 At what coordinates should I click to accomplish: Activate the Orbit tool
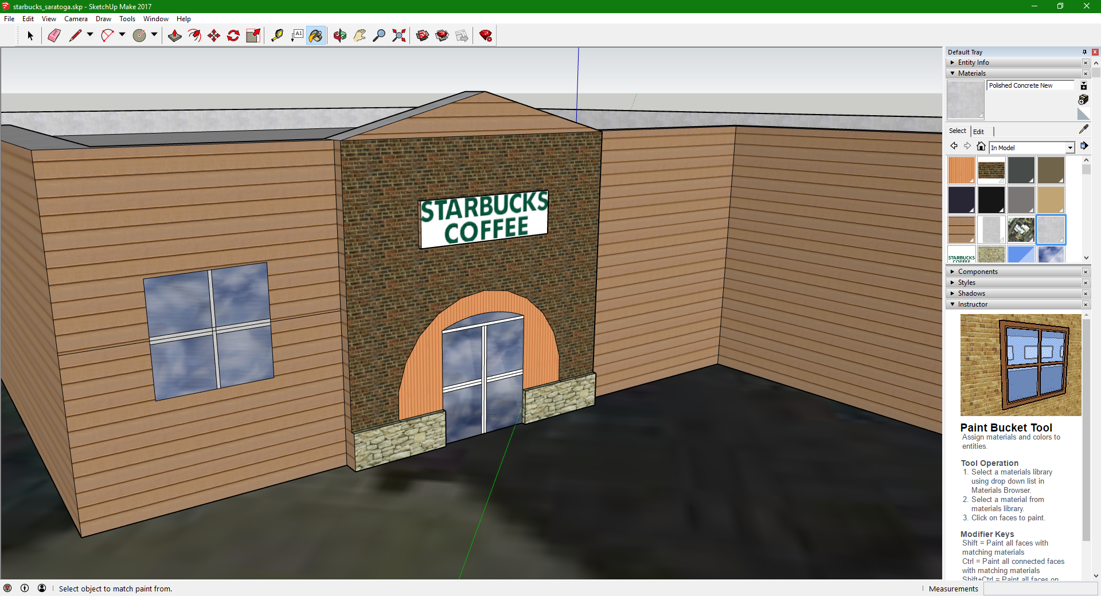pyautogui.click(x=340, y=36)
